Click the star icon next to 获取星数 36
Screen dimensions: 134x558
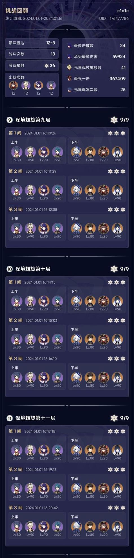coord(47,66)
